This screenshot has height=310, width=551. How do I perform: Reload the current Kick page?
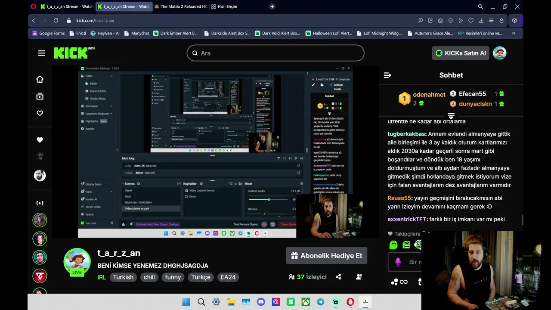coord(56,20)
